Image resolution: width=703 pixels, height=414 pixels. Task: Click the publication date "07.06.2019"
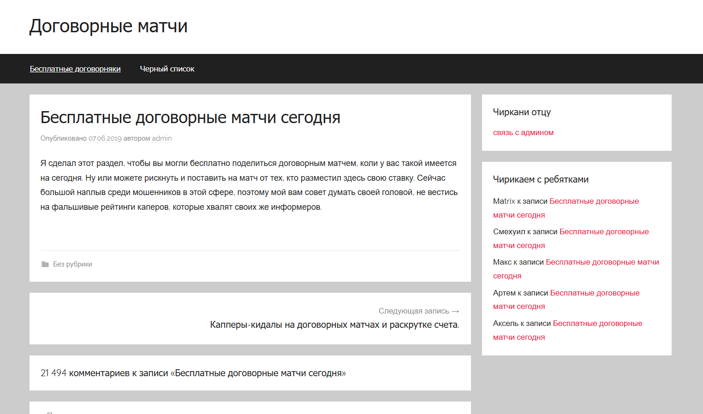click(x=105, y=138)
